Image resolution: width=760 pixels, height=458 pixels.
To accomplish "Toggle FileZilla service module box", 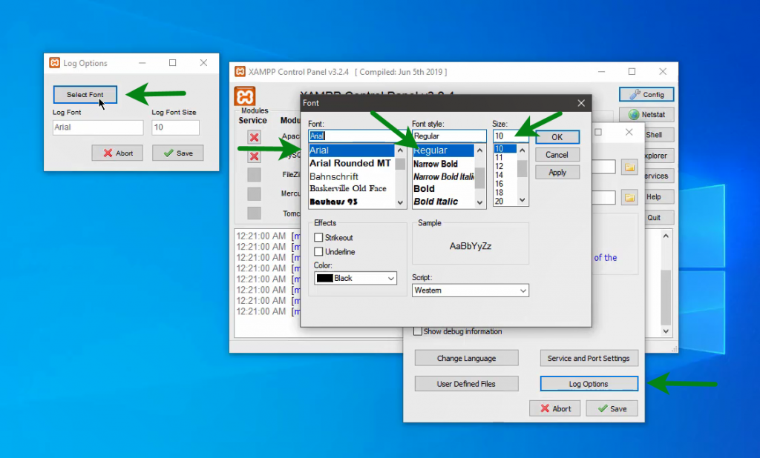I will point(254,174).
